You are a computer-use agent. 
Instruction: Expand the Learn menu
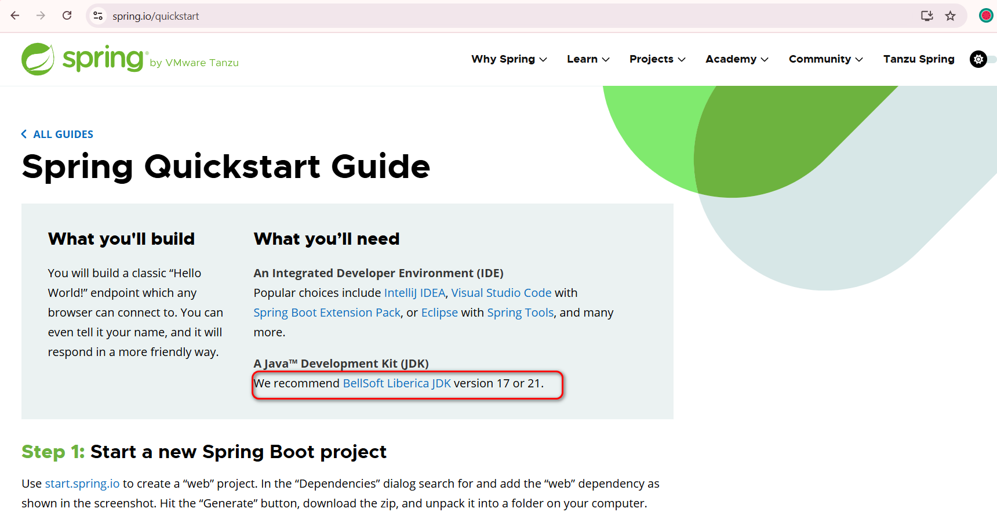click(x=588, y=59)
